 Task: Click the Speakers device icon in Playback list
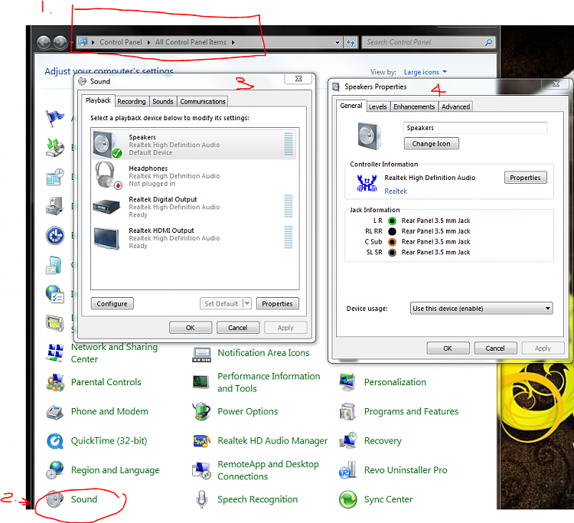(x=107, y=145)
